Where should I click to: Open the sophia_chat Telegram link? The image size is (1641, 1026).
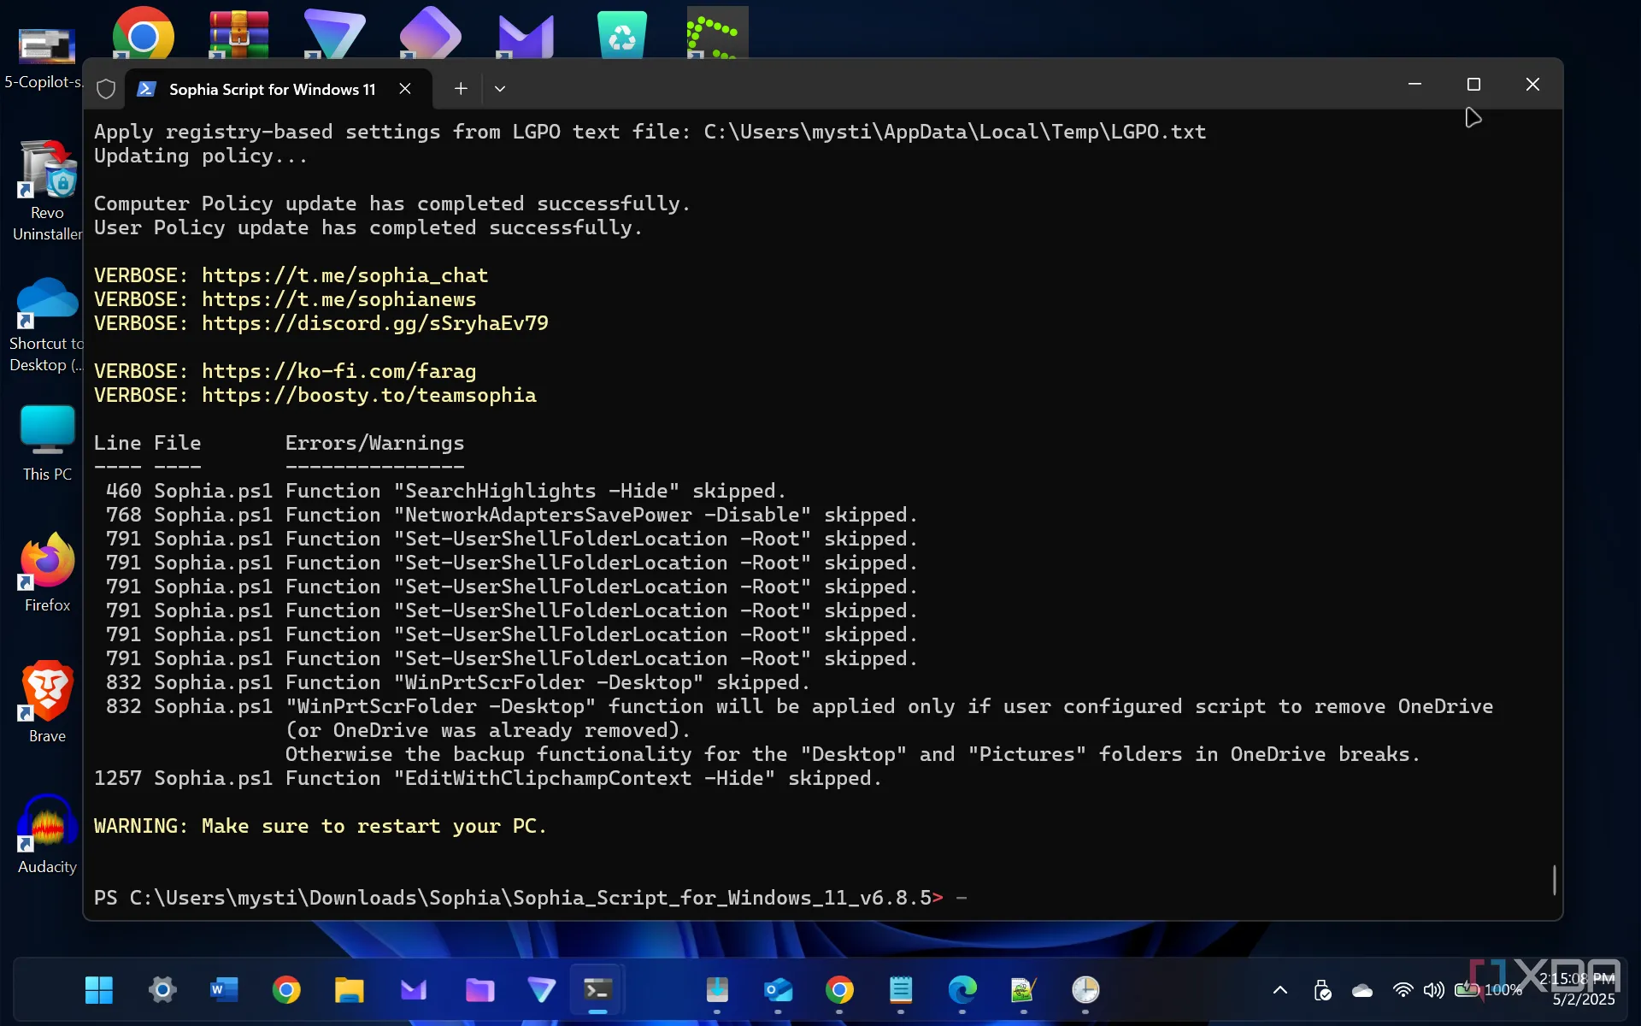tap(344, 275)
